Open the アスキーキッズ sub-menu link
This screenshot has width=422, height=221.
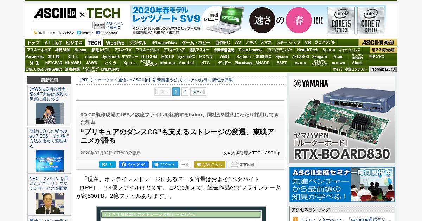click(x=39, y=50)
